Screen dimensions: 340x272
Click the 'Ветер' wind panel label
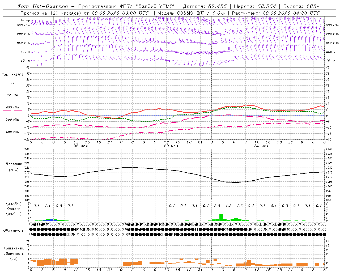(x=24, y=20)
